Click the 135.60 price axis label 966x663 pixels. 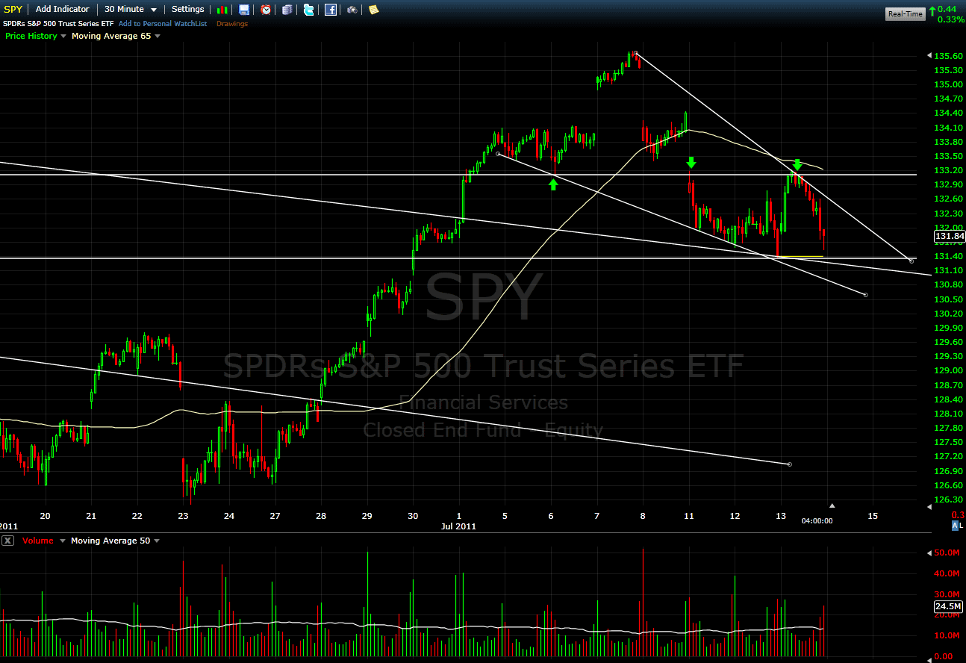click(949, 56)
